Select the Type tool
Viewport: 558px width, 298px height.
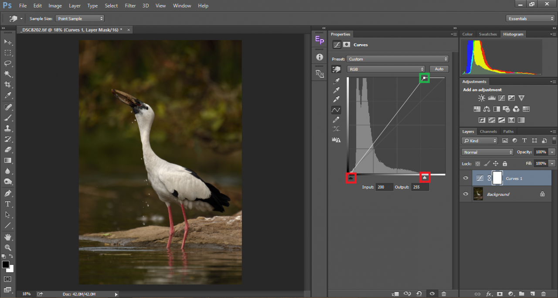(x=8, y=204)
